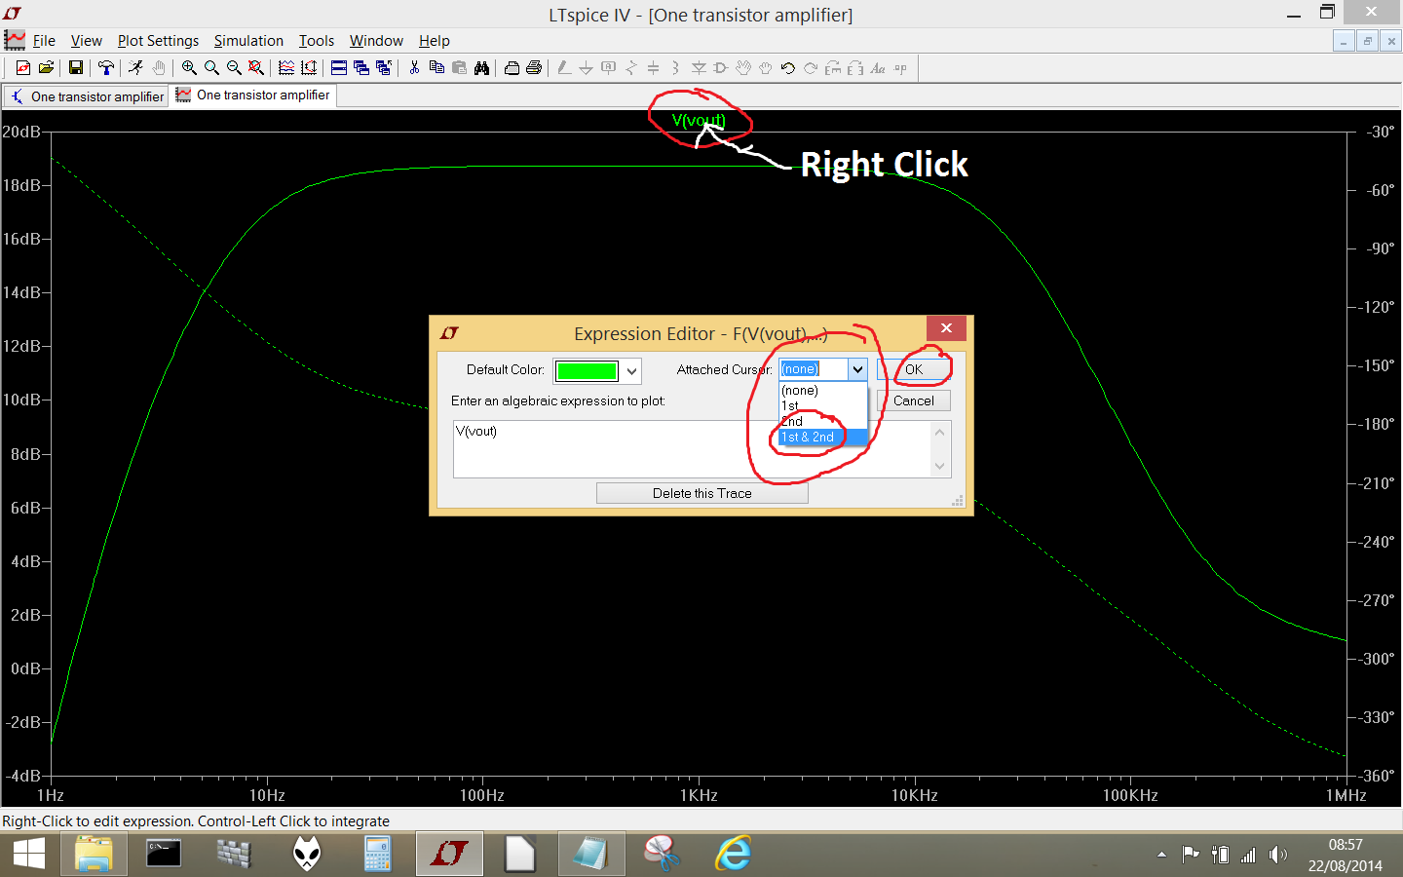This screenshot has width=1403, height=877.
Task: Open the Calculator taskbar icon
Action: tap(377, 855)
